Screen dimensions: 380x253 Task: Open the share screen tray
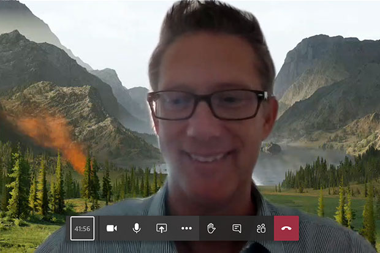(x=162, y=228)
